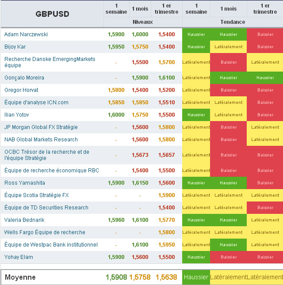Open JP Morgan Global FX Stratégie link
The height and width of the screenshot is (285, 283).
pyautogui.click(x=41, y=127)
